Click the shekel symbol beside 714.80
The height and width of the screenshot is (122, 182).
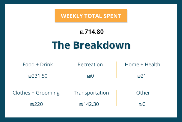82,32
